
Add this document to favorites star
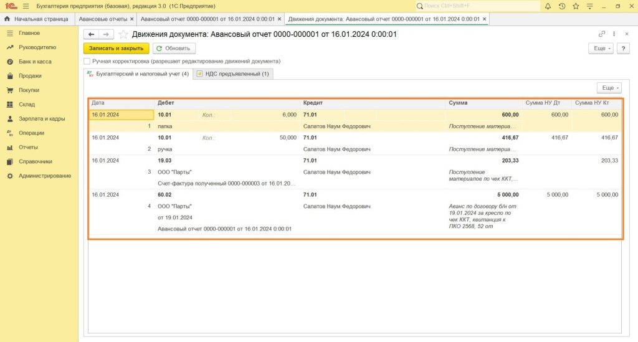point(123,34)
